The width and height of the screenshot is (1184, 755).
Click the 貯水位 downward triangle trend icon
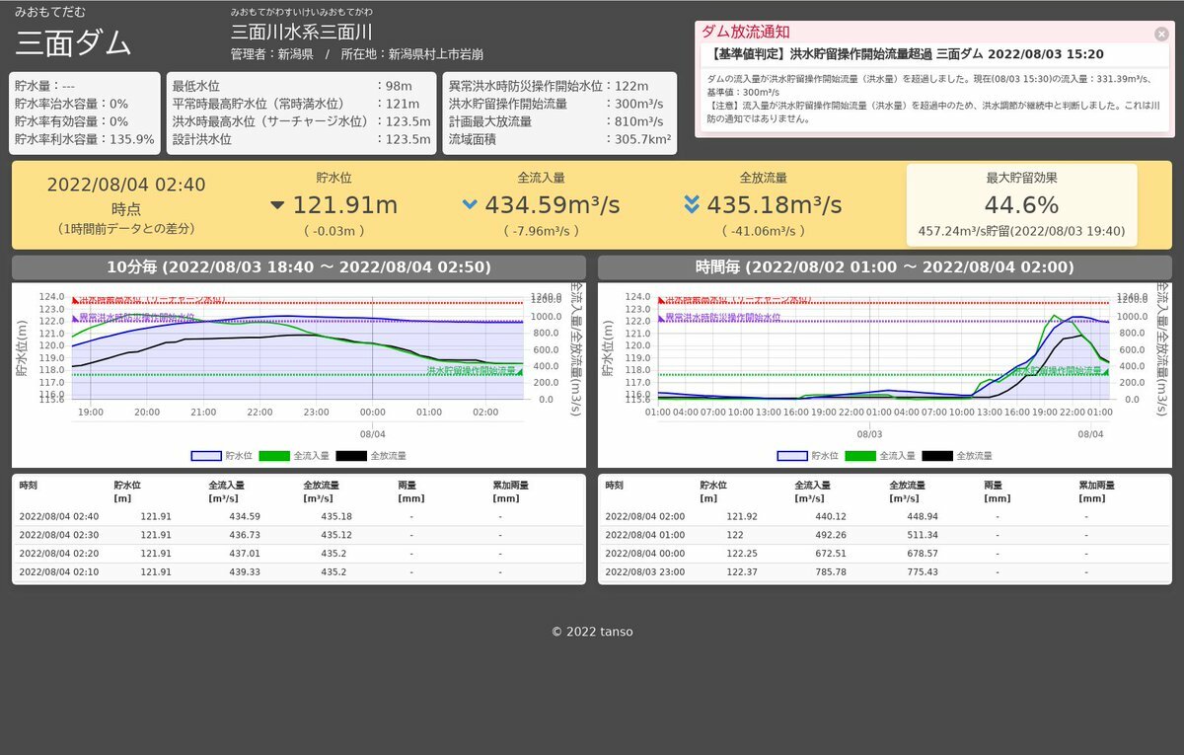pyautogui.click(x=277, y=205)
